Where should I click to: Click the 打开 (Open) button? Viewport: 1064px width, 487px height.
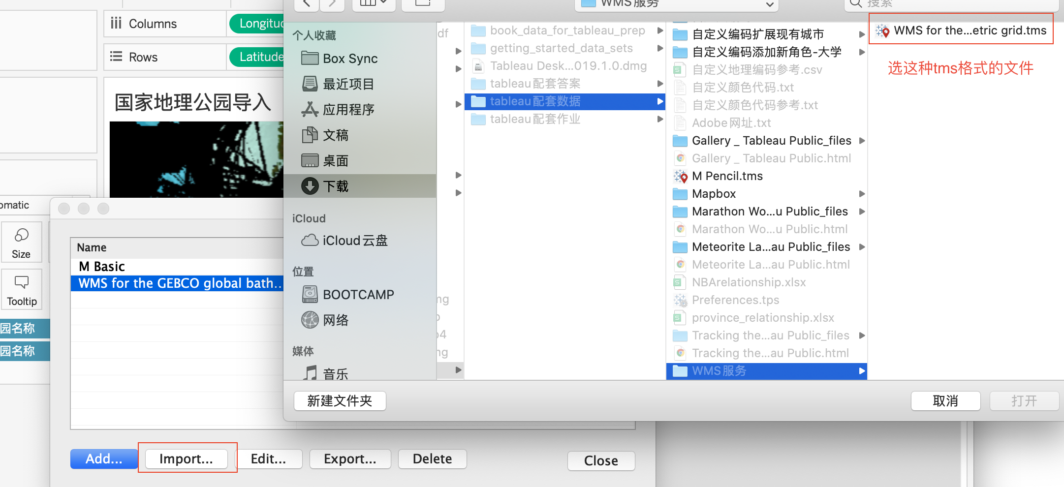(1024, 401)
